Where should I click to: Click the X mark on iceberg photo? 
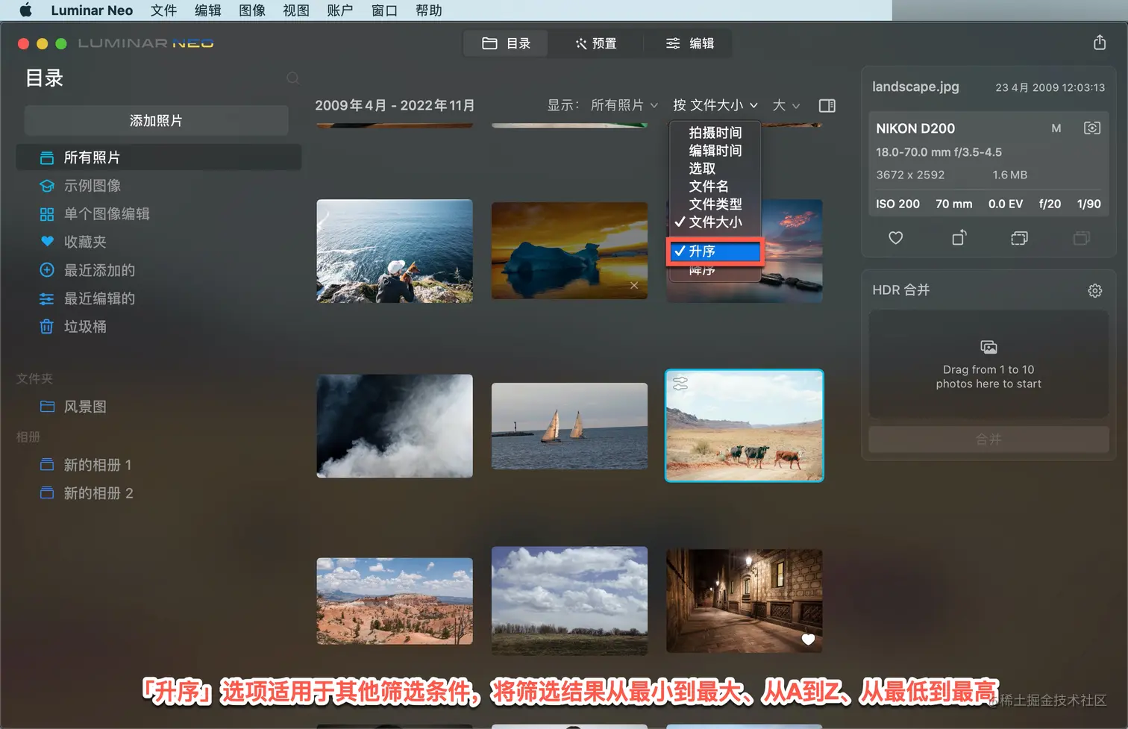click(x=634, y=285)
